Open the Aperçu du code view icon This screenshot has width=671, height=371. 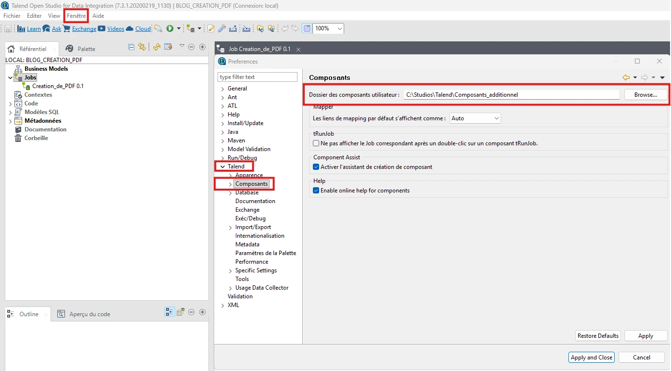pyautogui.click(x=61, y=314)
